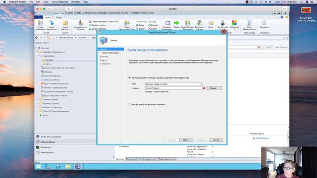
Task: Click the Location path input field
Action: (174, 88)
